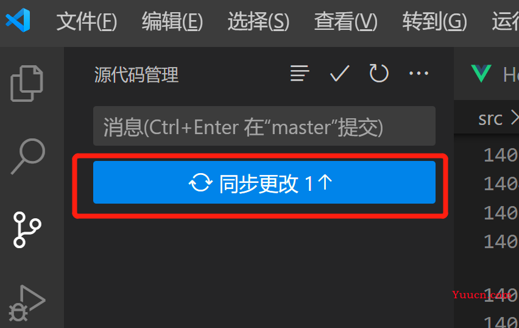The height and width of the screenshot is (328, 519).
Task: Open Run and Debug bug icon
Action: coord(27,303)
